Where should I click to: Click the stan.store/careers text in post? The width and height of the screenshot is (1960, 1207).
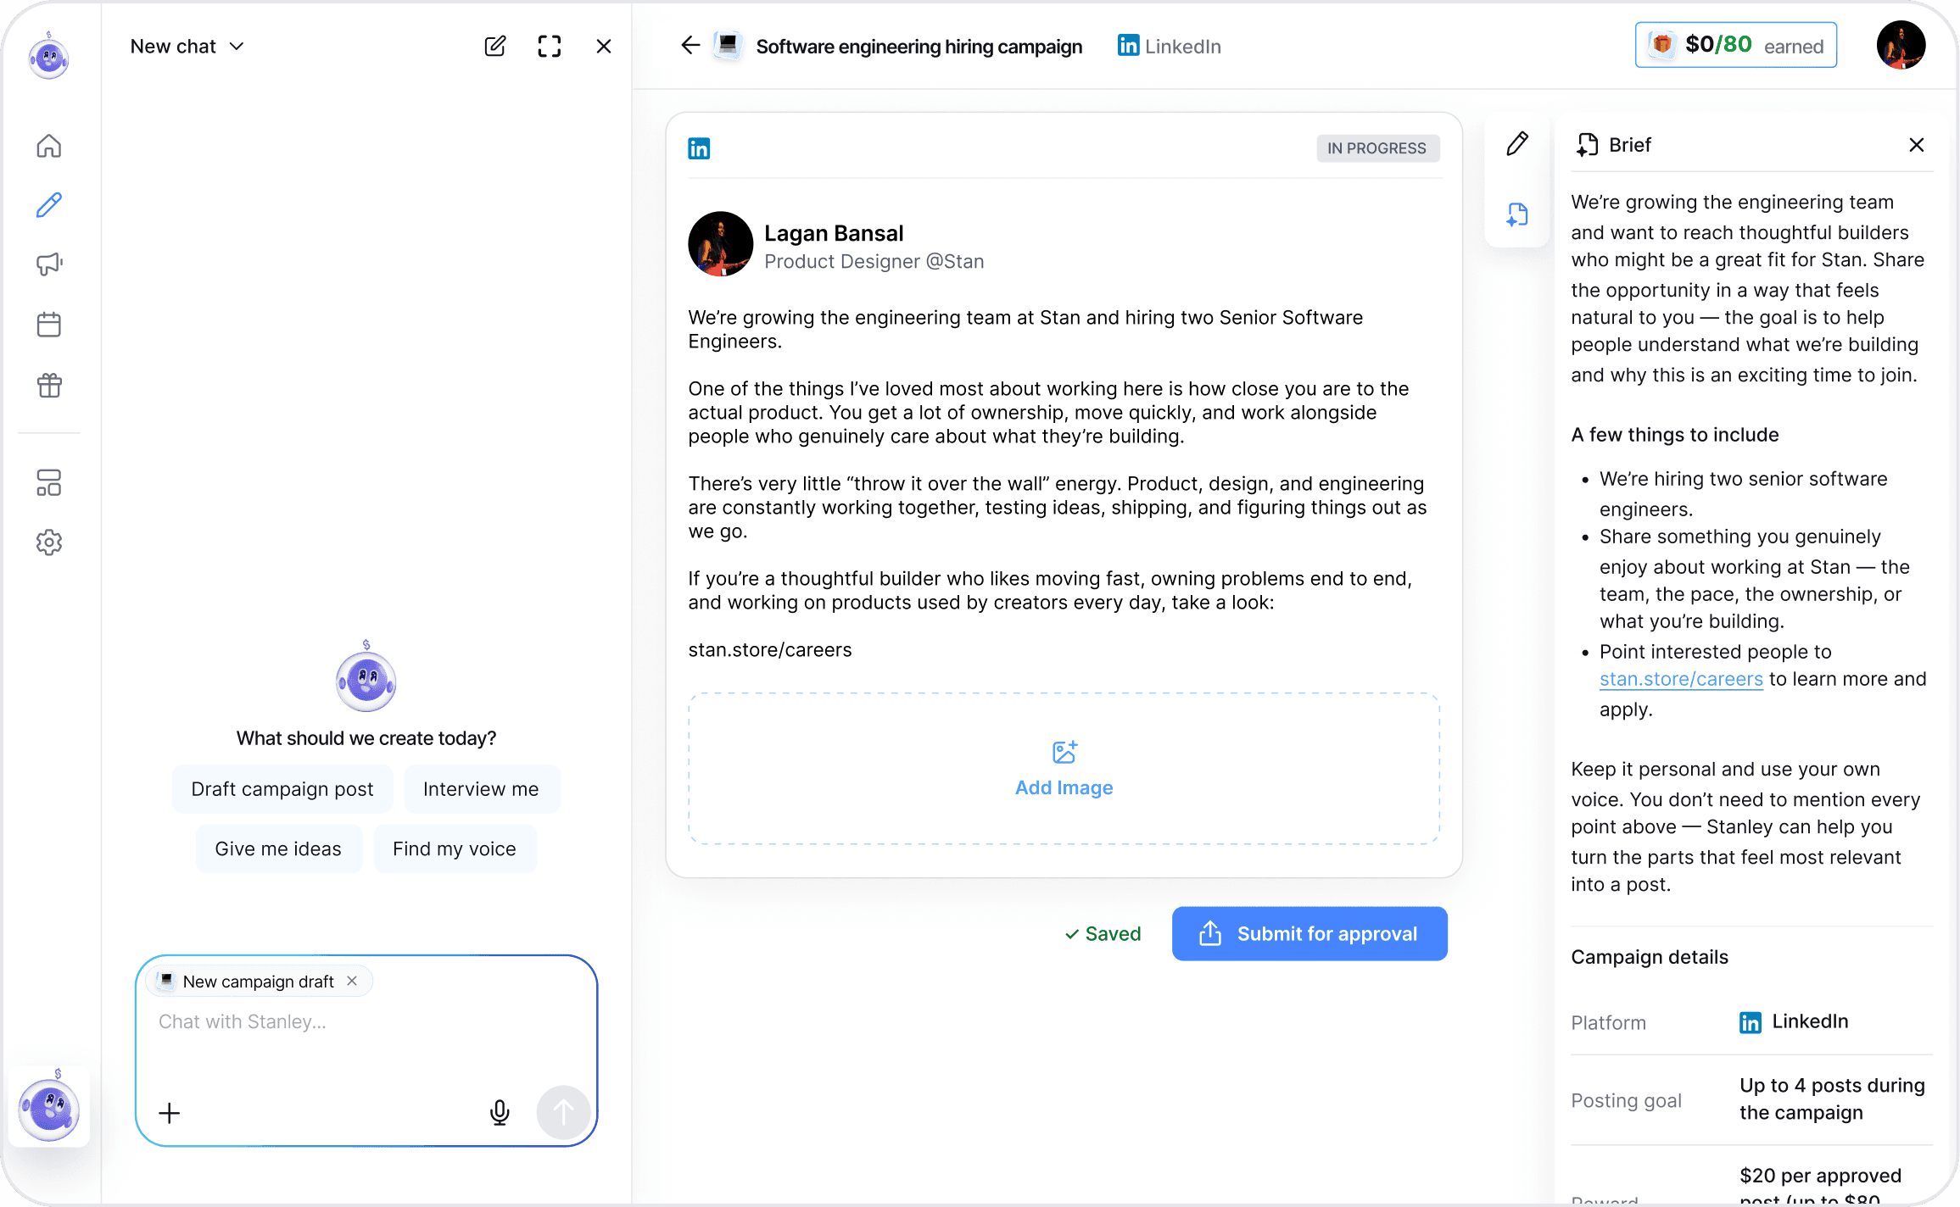tap(770, 650)
